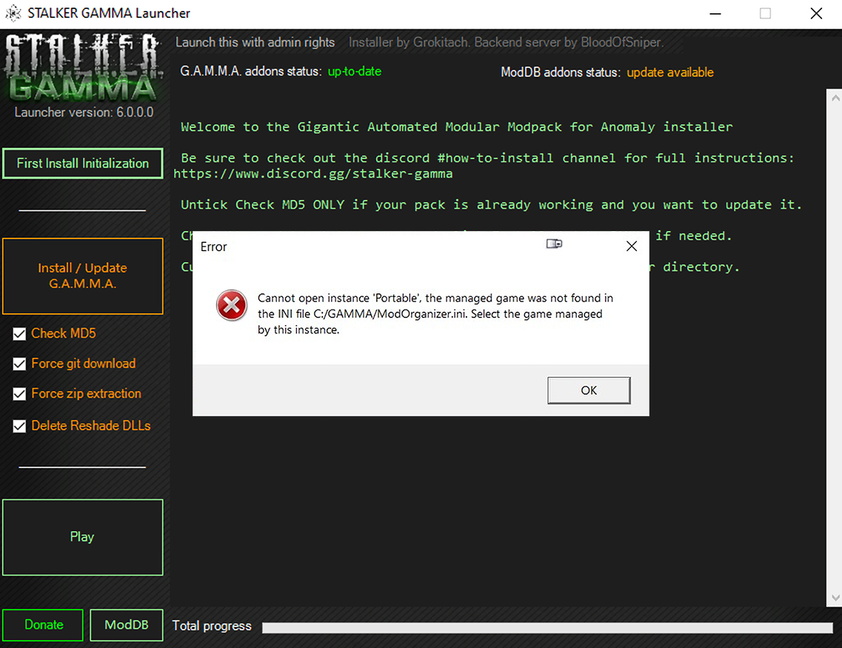Minimize the STALKER GAMMA Launcher window
The height and width of the screenshot is (648, 842).
(715, 13)
